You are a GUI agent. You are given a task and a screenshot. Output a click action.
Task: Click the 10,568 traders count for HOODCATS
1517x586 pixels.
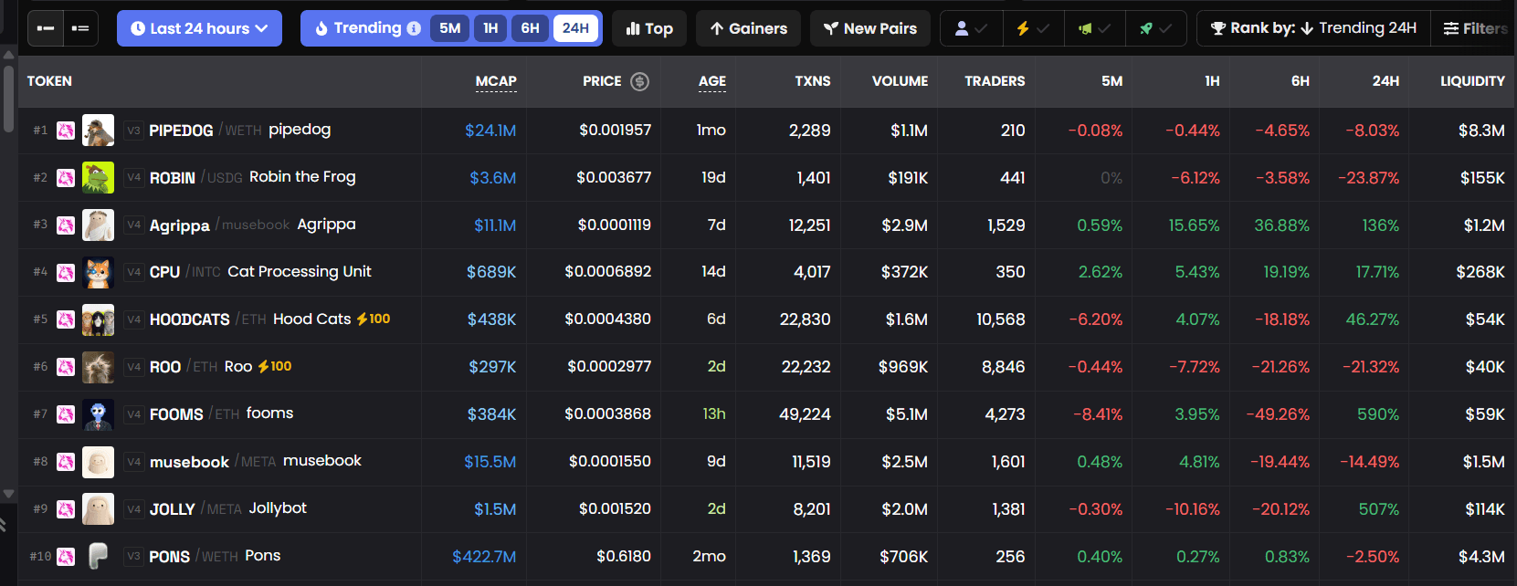[1001, 319]
